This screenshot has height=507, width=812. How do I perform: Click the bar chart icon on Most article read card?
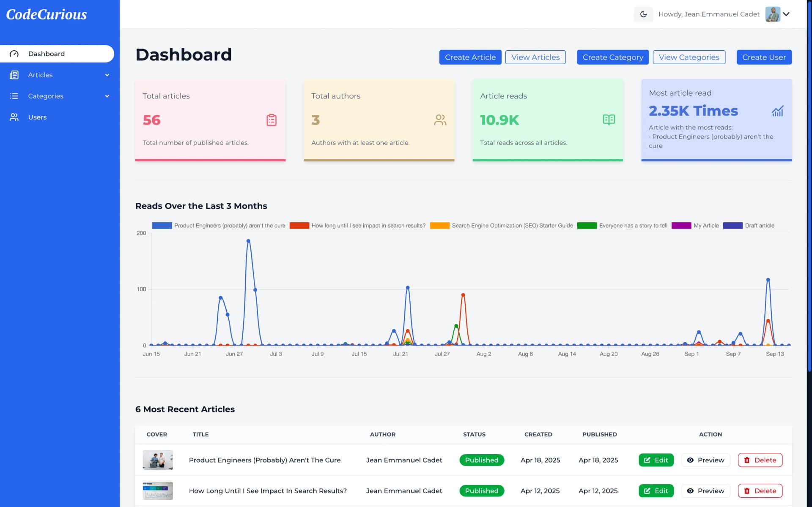pos(778,111)
